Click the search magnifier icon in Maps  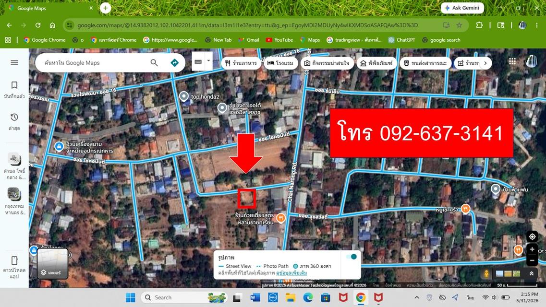tap(154, 62)
